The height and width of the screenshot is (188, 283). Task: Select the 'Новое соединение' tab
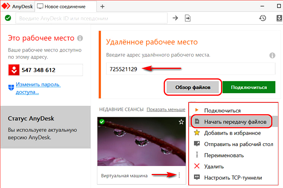tap(65, 6)
